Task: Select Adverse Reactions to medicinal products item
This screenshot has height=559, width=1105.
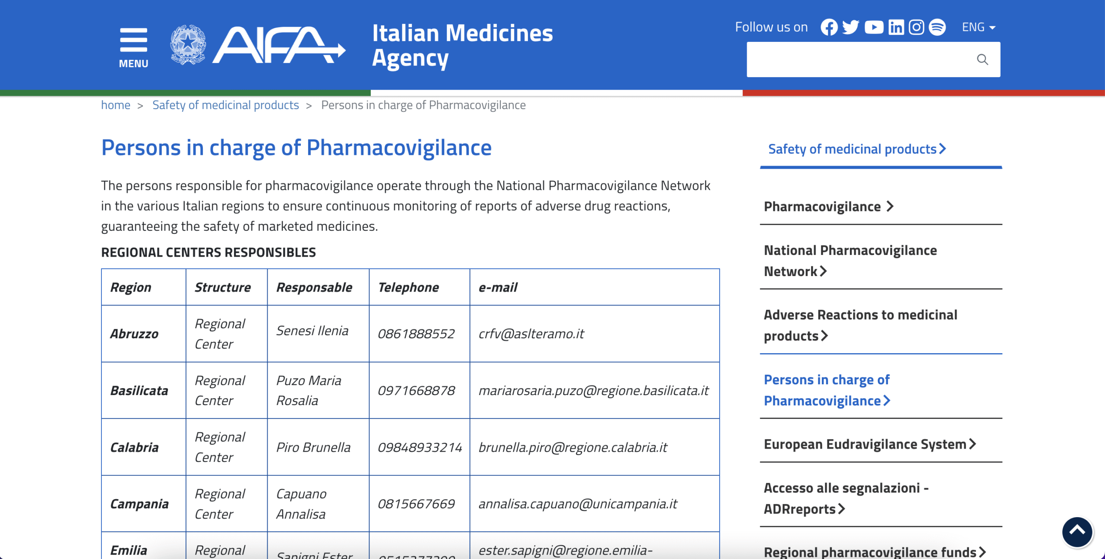Action: coord(860,325)
